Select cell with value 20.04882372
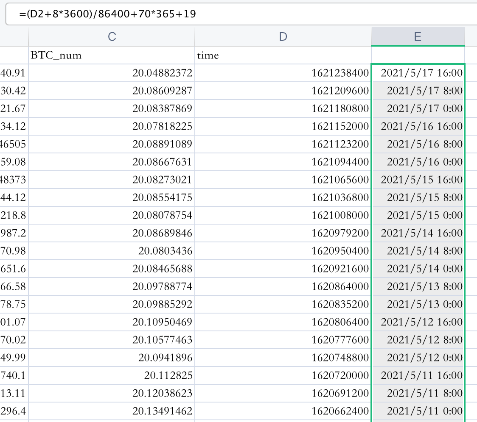Screen dimensions: 477x422 point(112,73)
